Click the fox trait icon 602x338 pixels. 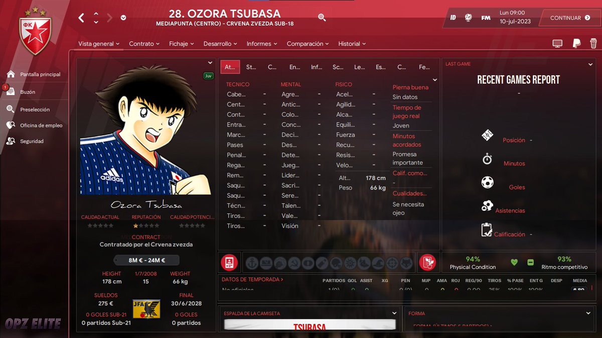pyautogui.click(x=407, y=262)
